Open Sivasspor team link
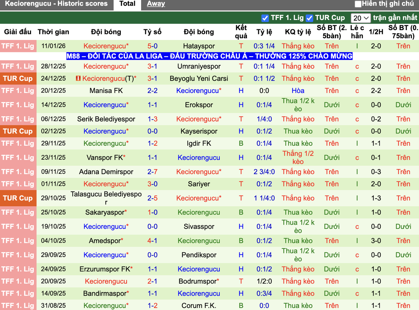Viewport: 419px width, 310px height. click(199, 227)
